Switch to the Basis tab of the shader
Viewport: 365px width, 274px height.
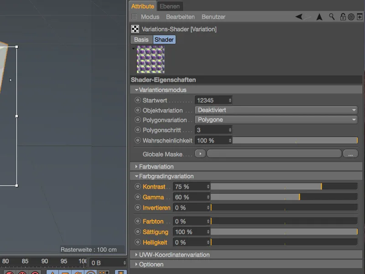pos(141,40)
